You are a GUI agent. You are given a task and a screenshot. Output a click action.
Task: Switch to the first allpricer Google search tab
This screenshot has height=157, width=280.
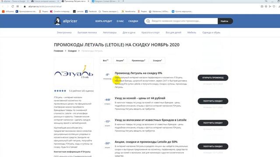(15, 1)
